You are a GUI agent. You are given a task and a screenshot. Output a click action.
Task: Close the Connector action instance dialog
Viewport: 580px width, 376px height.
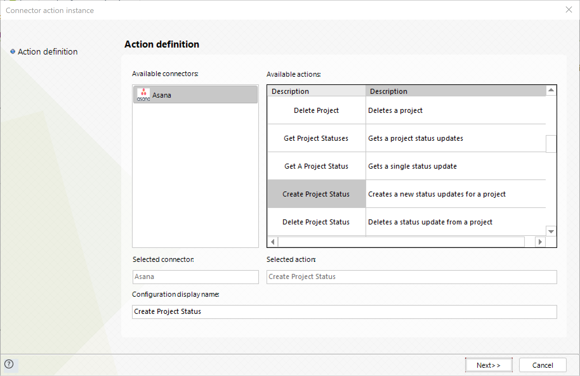tap(569, 10)
